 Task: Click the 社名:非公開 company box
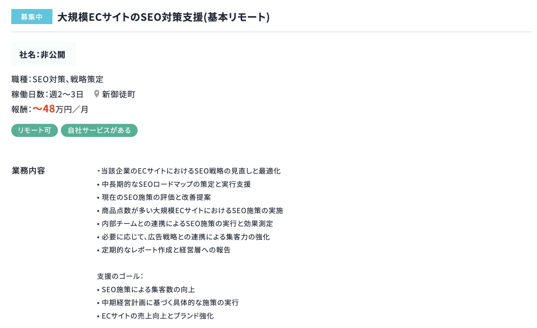click(x=43, y=54)
